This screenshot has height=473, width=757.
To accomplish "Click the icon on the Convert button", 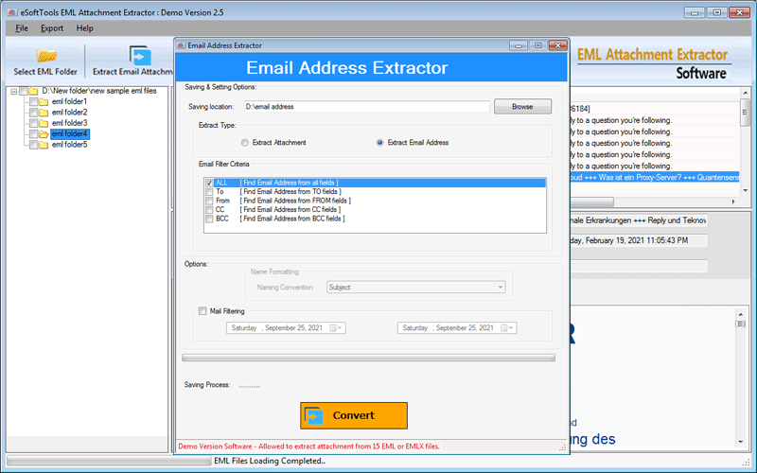I will point(314,415).
